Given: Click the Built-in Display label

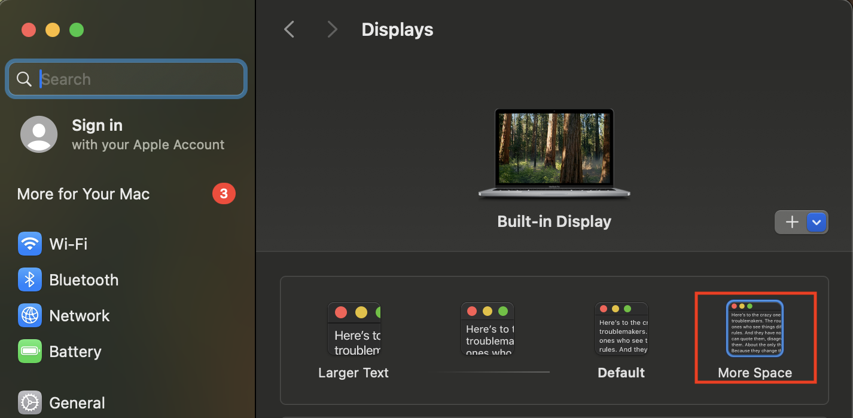Looking at the screenshot, I should click(555, 222).
